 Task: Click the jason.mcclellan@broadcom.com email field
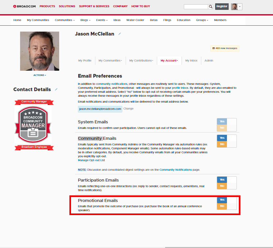point(100,109)
